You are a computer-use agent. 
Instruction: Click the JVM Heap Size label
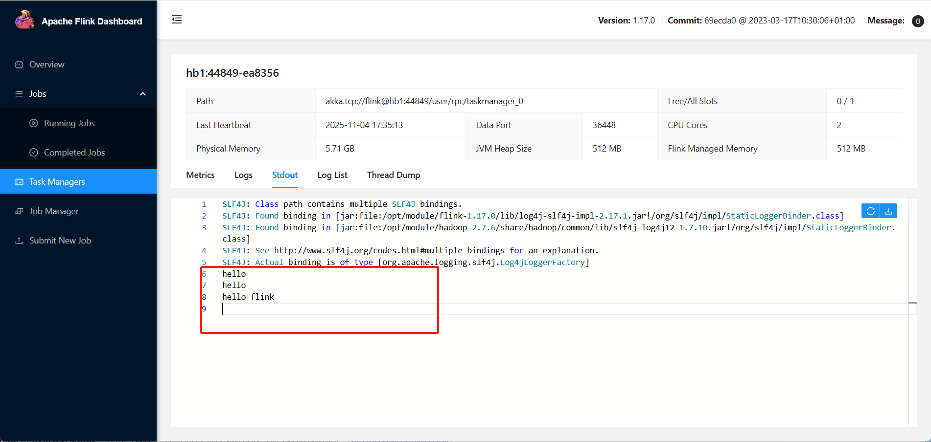click(x=504, y=149)
